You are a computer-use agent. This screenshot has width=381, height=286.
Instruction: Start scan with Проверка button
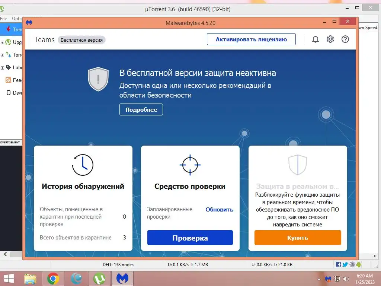pyautogui.click(x=190, y=238)
